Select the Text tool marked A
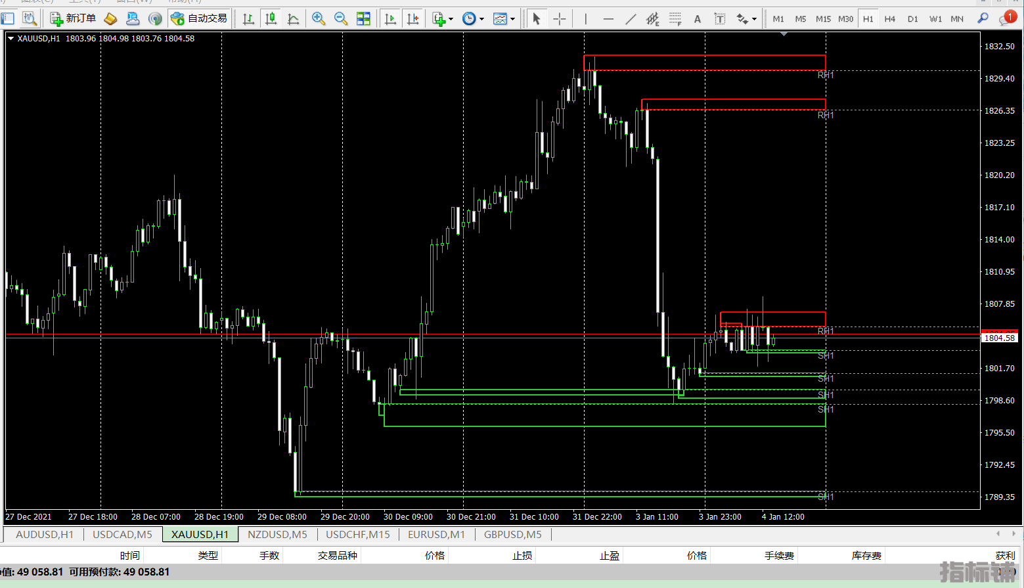Image resolution: width=1024 pixels, height=588 pixels. tap(698, 18)
